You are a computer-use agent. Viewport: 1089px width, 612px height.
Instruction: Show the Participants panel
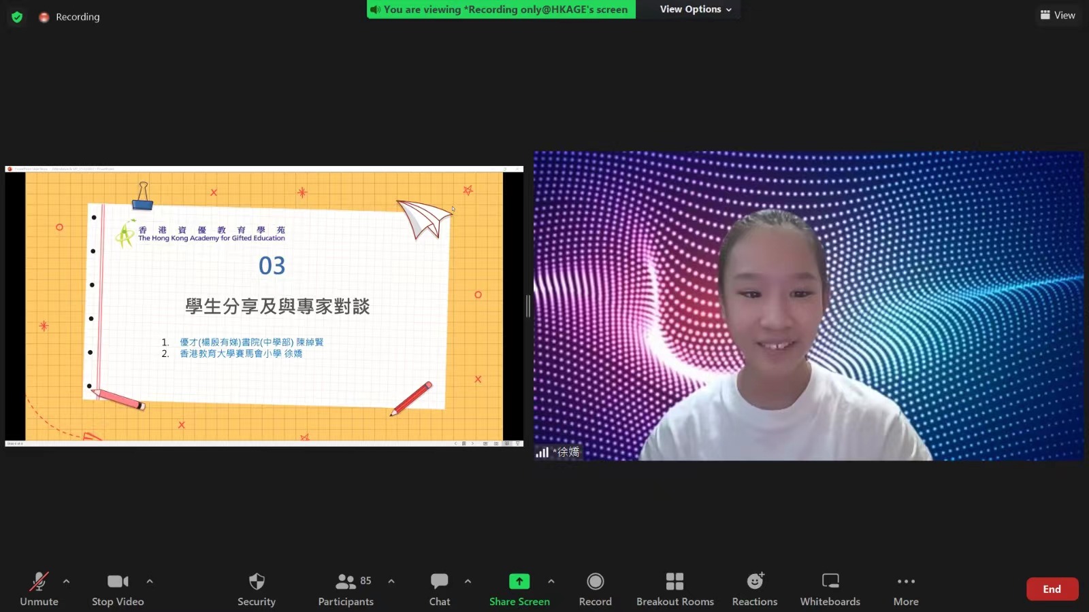[x=346, y=588]
